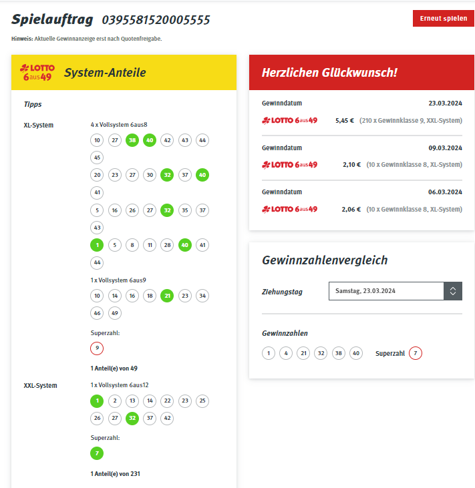Click the number 4 ball in Gewinnzahlen
Screen dimensions: 475x488
(286, 353)
